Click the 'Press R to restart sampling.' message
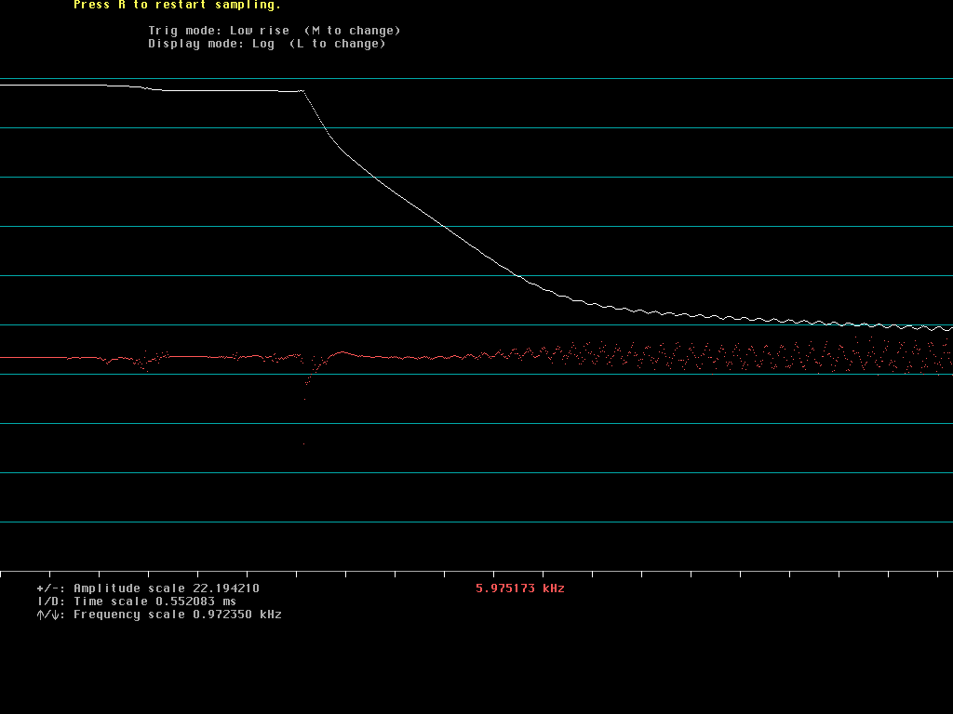Image resolution: width=953 pixels, height=714 pixels. (177, 5)
